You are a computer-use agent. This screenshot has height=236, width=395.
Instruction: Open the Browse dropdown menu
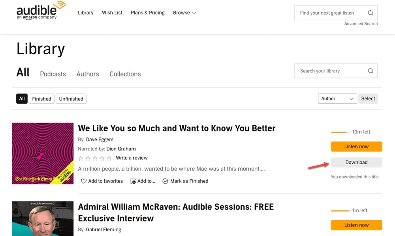184,13
